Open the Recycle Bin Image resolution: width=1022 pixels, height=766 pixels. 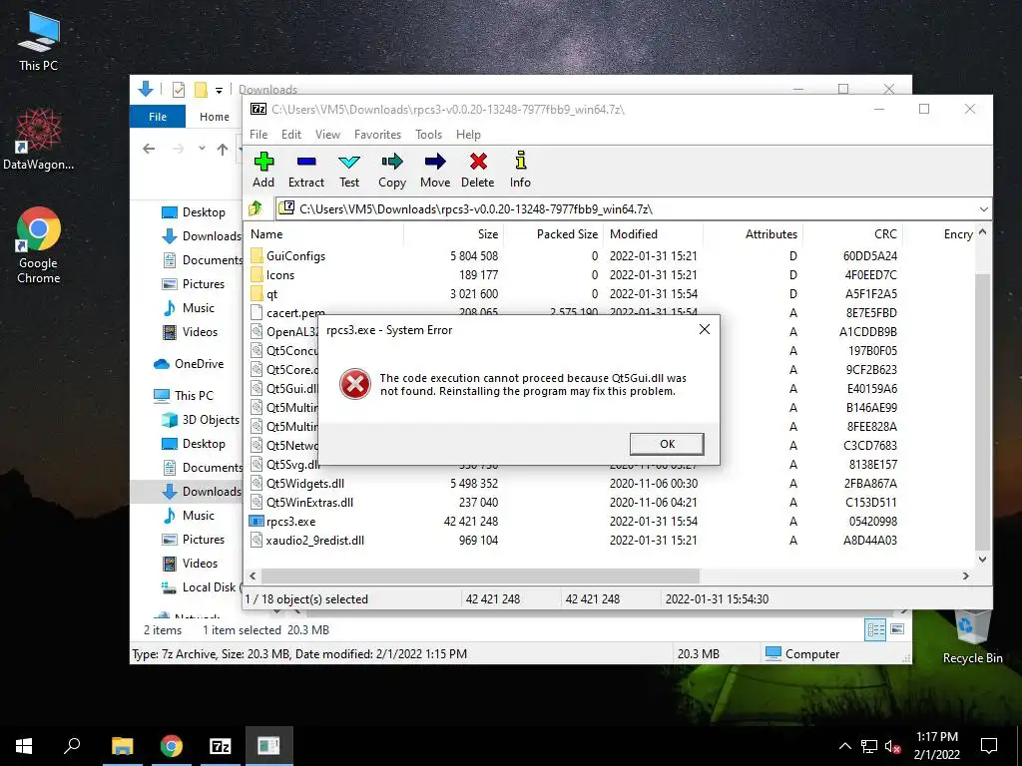(972, 636)
